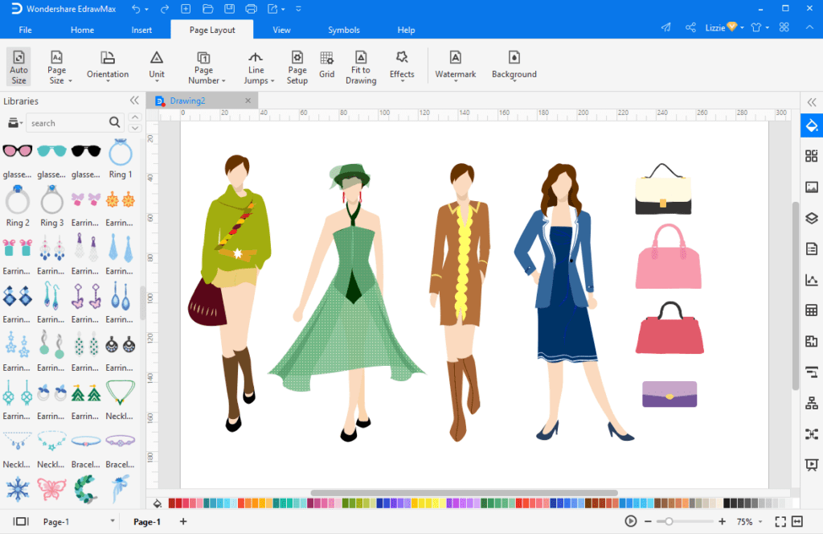823x534 pixels.
Task: Select the Auto Size tool
Action: (18, 66)
